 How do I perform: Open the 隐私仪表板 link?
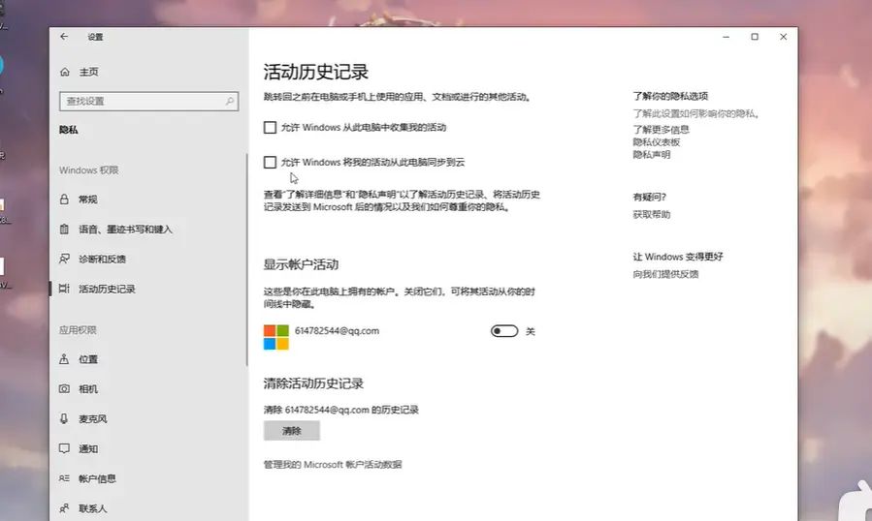pos(657,142)
